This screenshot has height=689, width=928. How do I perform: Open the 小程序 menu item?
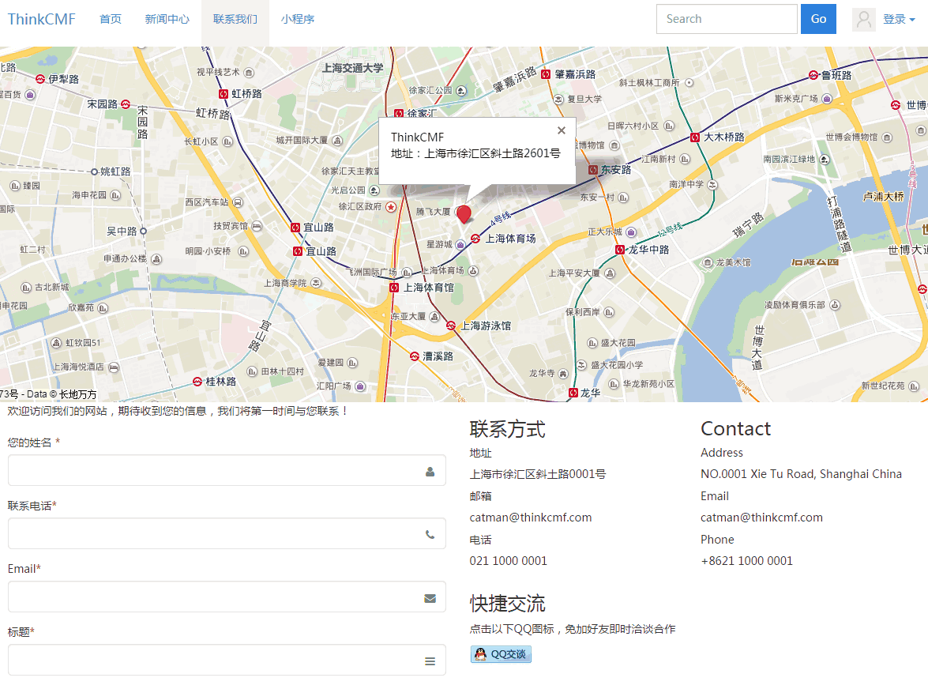tap(298, 20)
